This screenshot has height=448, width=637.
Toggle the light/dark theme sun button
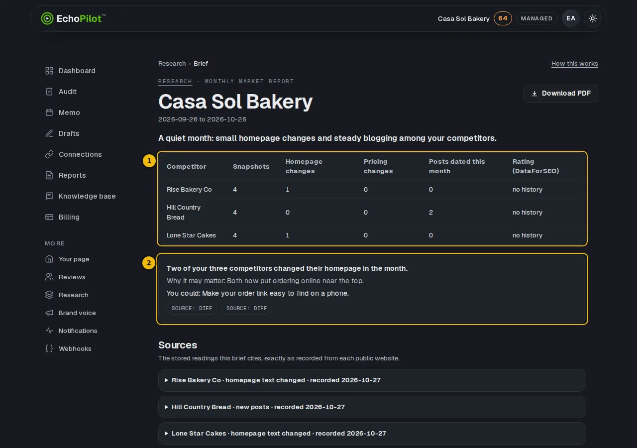click(593, 18)
